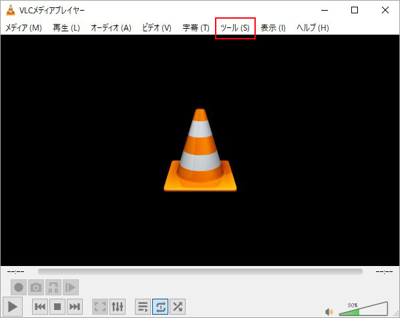Click the elapsed time label
Viewport: 400px width, 318px height.
(16, 271)
